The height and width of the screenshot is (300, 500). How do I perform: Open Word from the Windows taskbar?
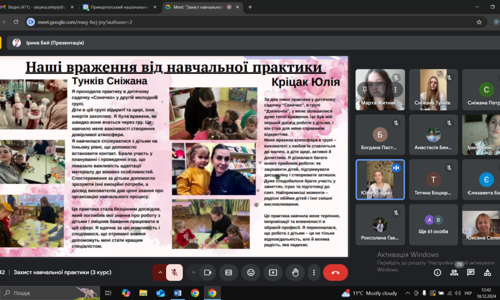(x=177, y=293)
